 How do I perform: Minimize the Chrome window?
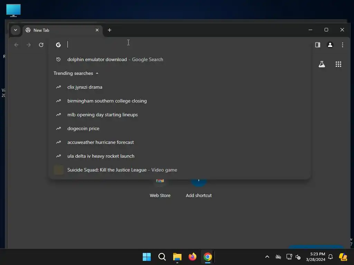click(x=310, y=30)
